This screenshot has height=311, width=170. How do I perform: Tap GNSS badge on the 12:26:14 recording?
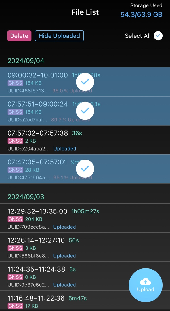(x=15, y=248)
